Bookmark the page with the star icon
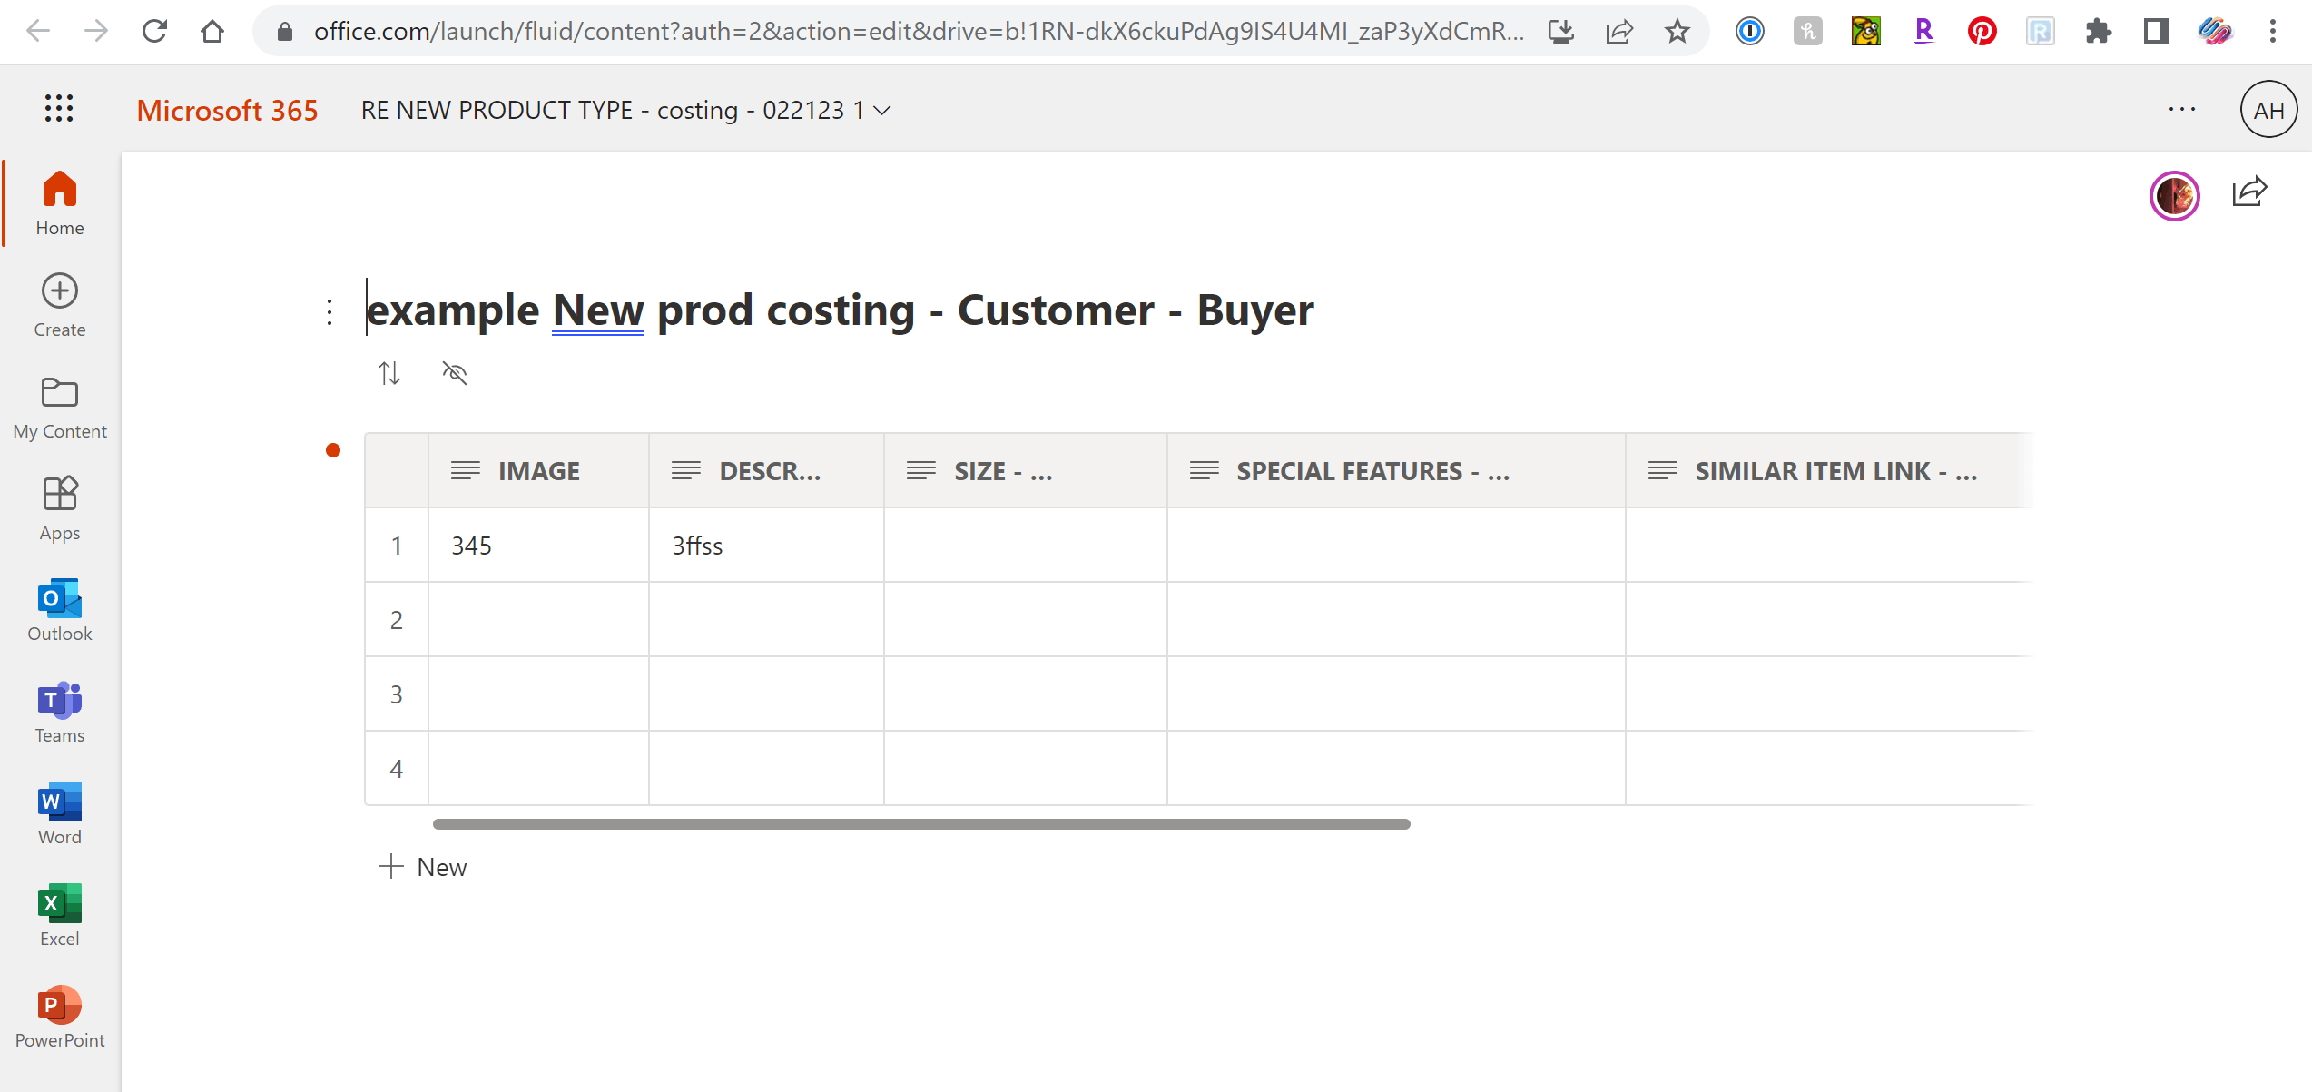This screenshot has height=1092, width=2312. (1677, 32)
